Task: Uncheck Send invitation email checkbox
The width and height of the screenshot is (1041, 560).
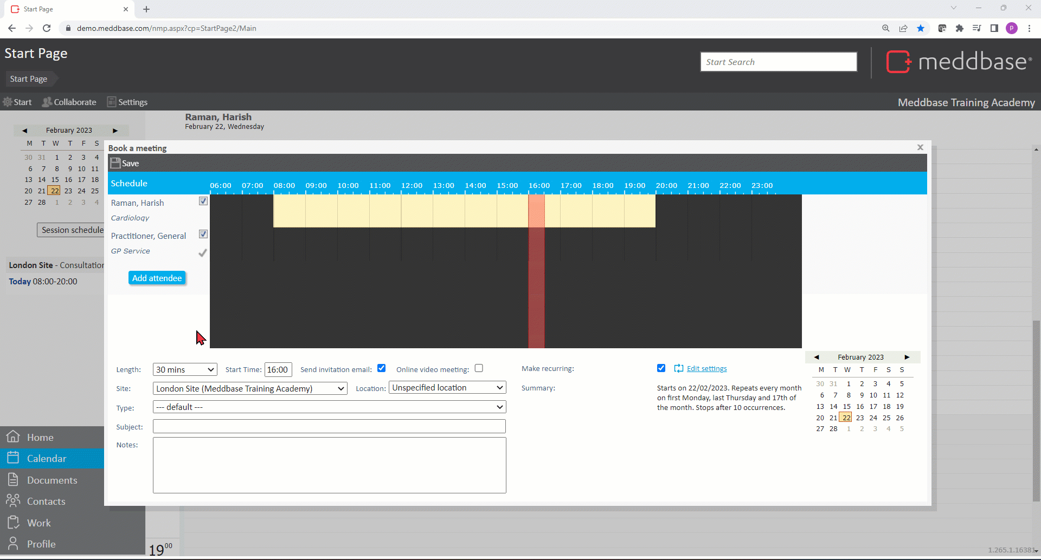Action: (x=382, y=368)
